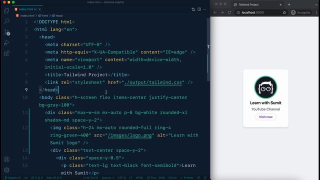Click ring-green-400 class in code
Screen dimensions: 320x180
[69, 135]
